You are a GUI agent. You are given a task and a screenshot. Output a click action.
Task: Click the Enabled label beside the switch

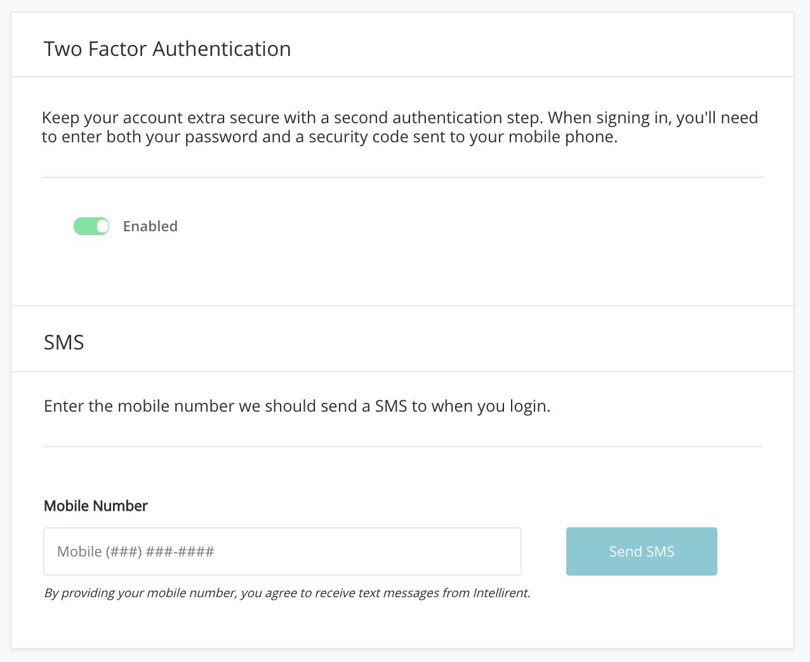coord(150,226)
